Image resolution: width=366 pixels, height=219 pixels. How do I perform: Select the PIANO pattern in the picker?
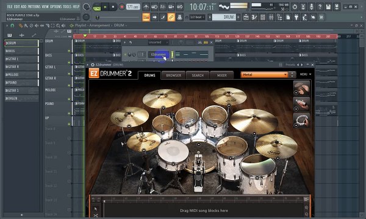pos(21,83)
